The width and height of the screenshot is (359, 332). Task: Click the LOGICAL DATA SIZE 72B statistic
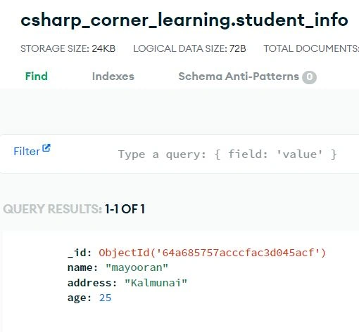point(189,48)
